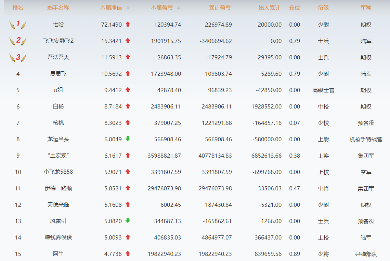The height and width of the screenshot is (261, 390).
Task: Click 军种 cell 导弹部队
Action: click(x=366, y=254)
